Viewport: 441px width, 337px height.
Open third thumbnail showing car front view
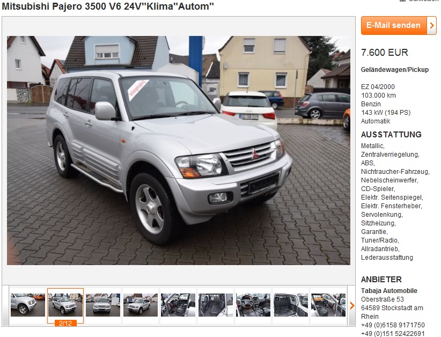click(x=103, y=305)
